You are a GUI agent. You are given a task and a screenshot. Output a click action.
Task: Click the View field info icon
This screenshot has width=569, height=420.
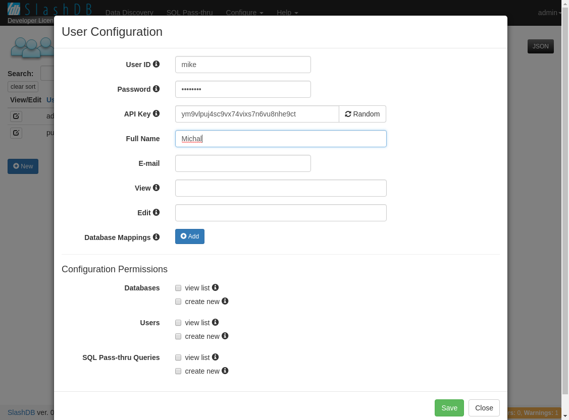156,188
